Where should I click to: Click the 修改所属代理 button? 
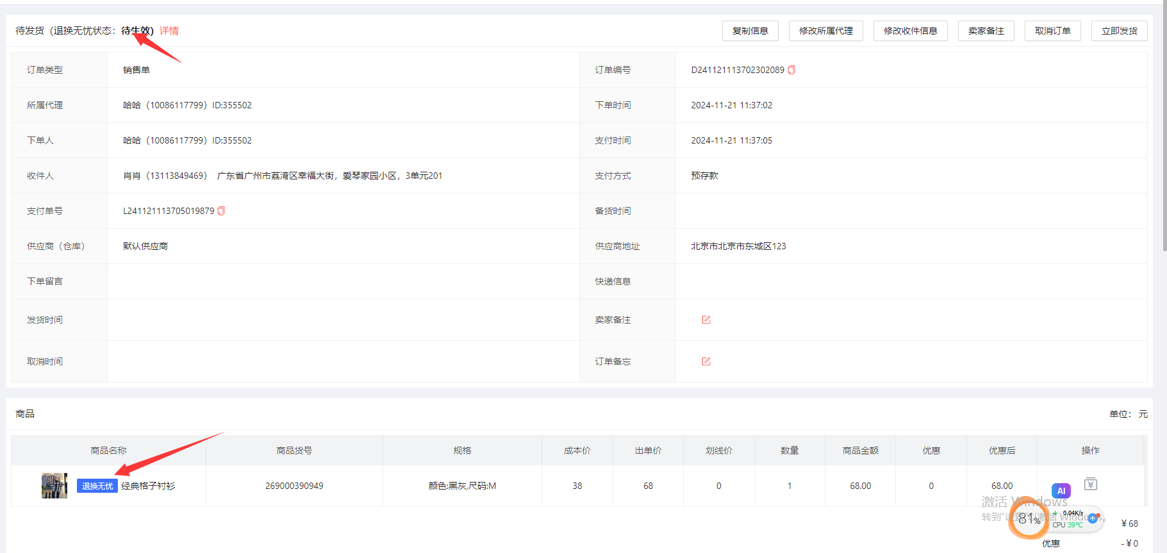(825, 31)
